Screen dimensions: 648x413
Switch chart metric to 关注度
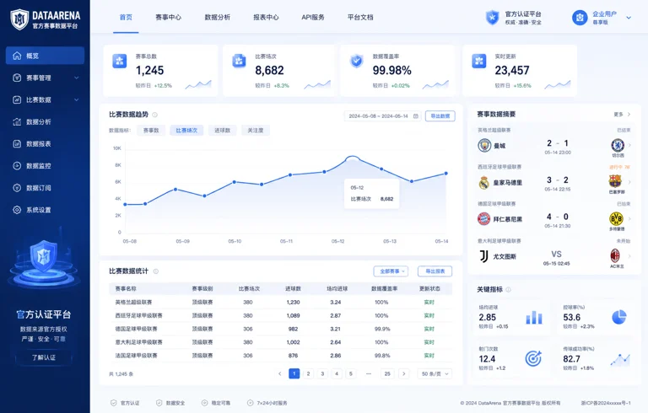(x=256, y=131)
